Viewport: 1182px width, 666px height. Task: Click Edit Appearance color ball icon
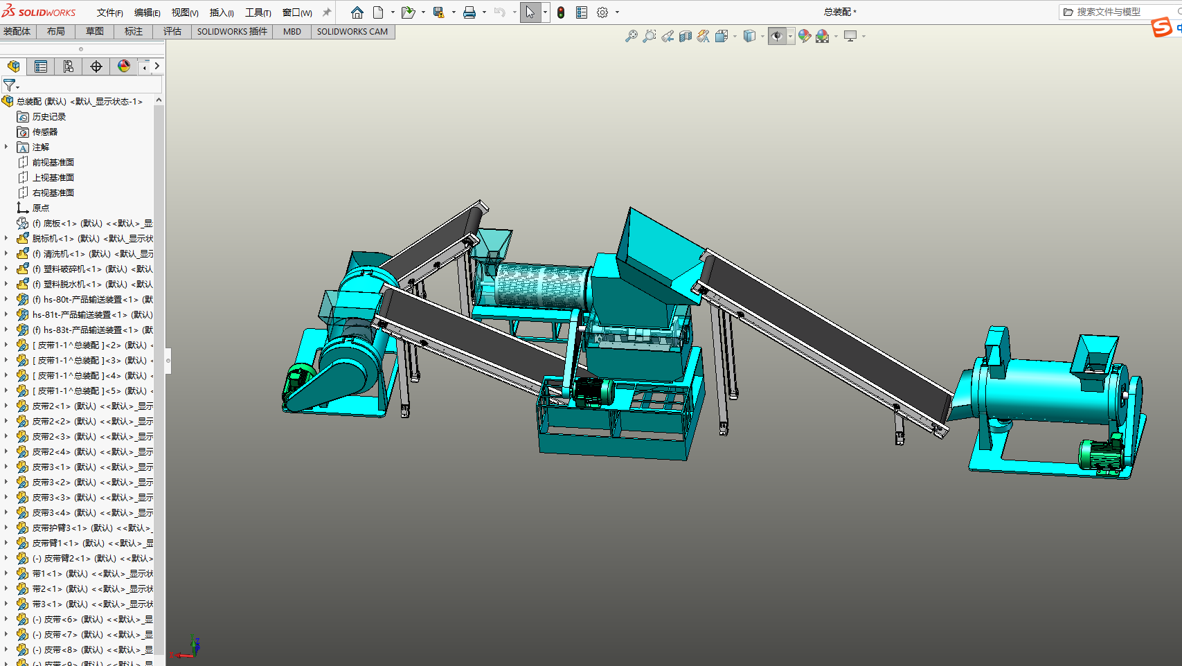pyautogui.click(x=804, y=36)
